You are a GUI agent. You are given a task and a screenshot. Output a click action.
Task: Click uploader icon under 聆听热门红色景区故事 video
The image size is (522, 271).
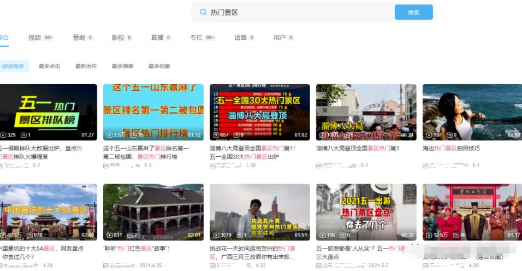point(106,266)
